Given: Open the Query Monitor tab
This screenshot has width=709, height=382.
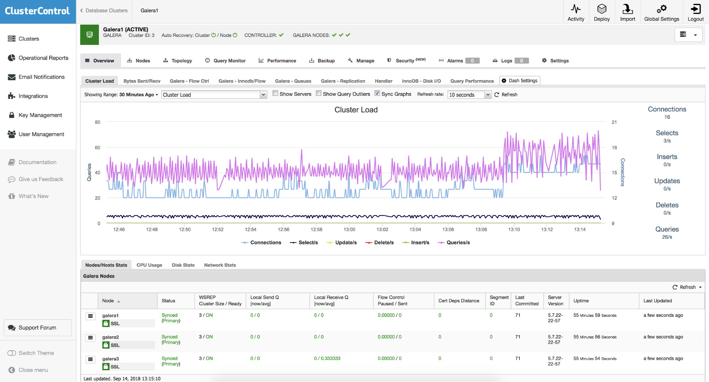Looking at the screenshot, I should point(225,61).
